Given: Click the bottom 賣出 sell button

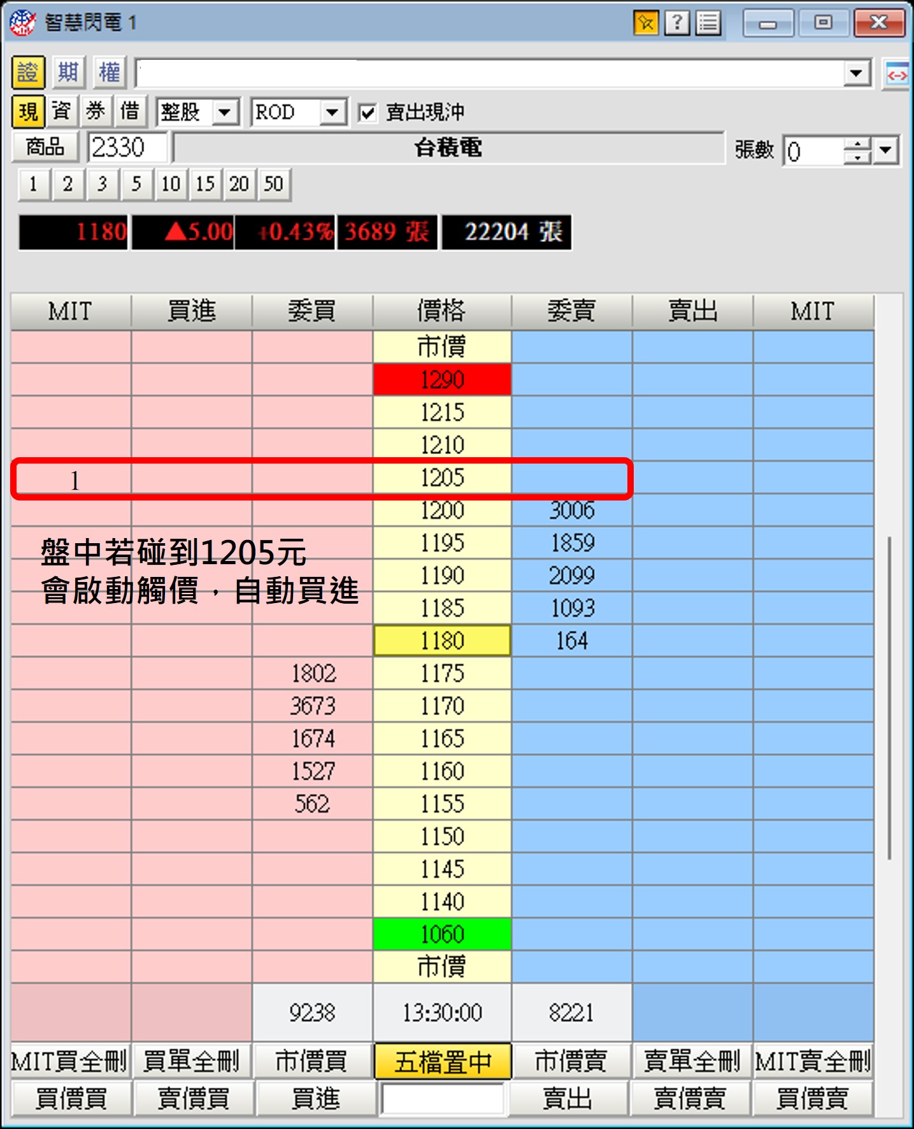Looking at the screenshot, I should coord(568,1098).
